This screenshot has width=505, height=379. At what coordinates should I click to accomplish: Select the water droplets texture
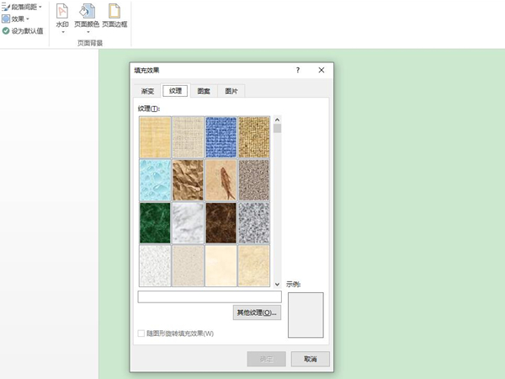pos(156,178)
